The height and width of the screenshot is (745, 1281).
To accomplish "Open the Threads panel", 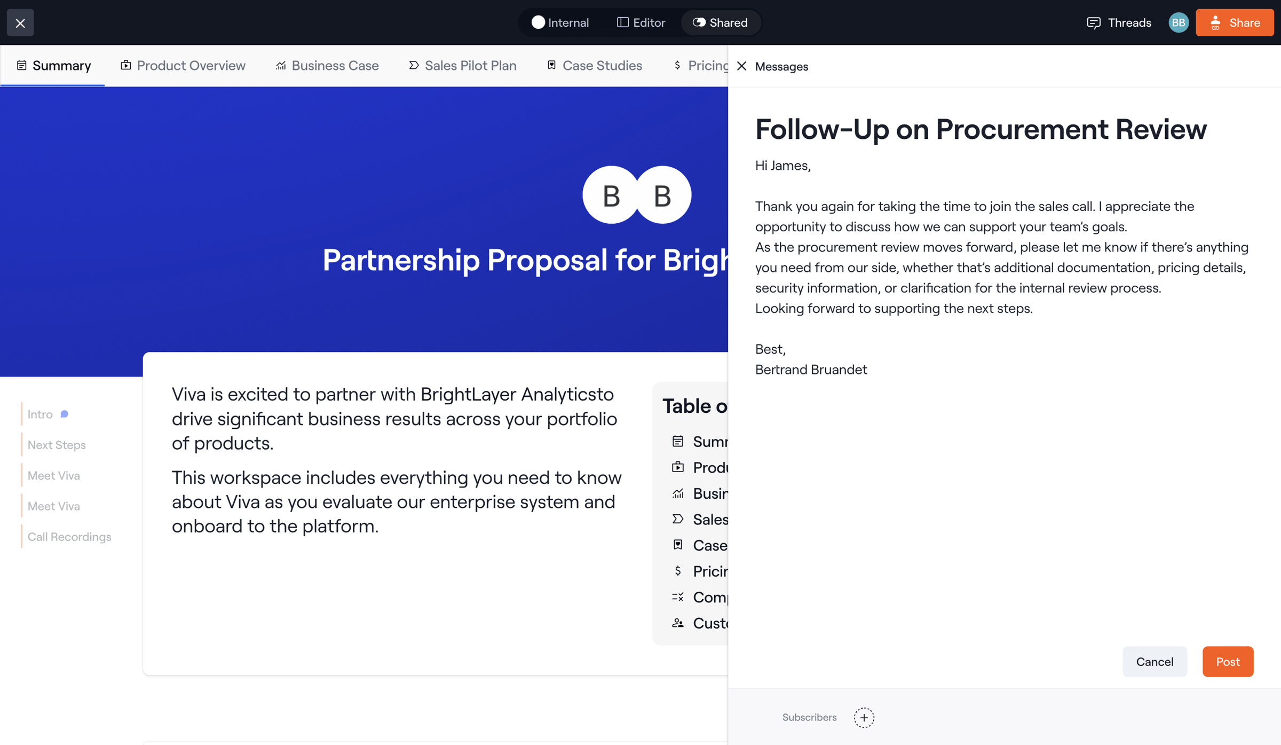I will coord(1119,22).
